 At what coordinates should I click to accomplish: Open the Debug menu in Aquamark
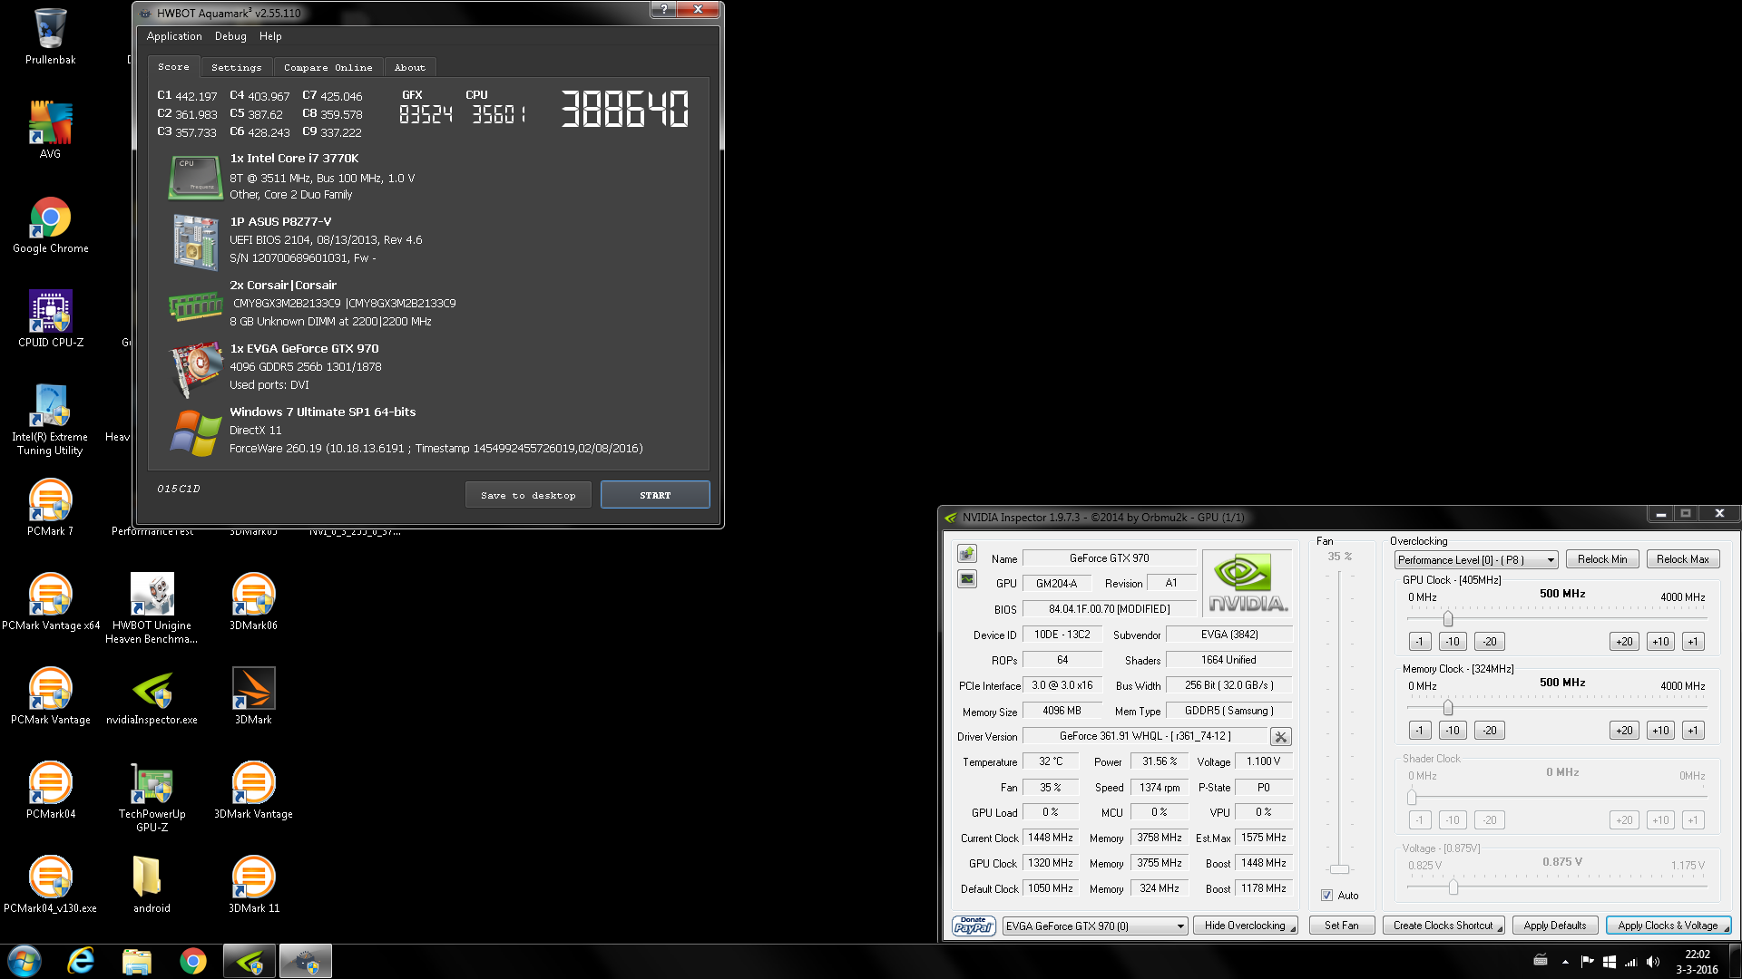[x=230, y=36]
